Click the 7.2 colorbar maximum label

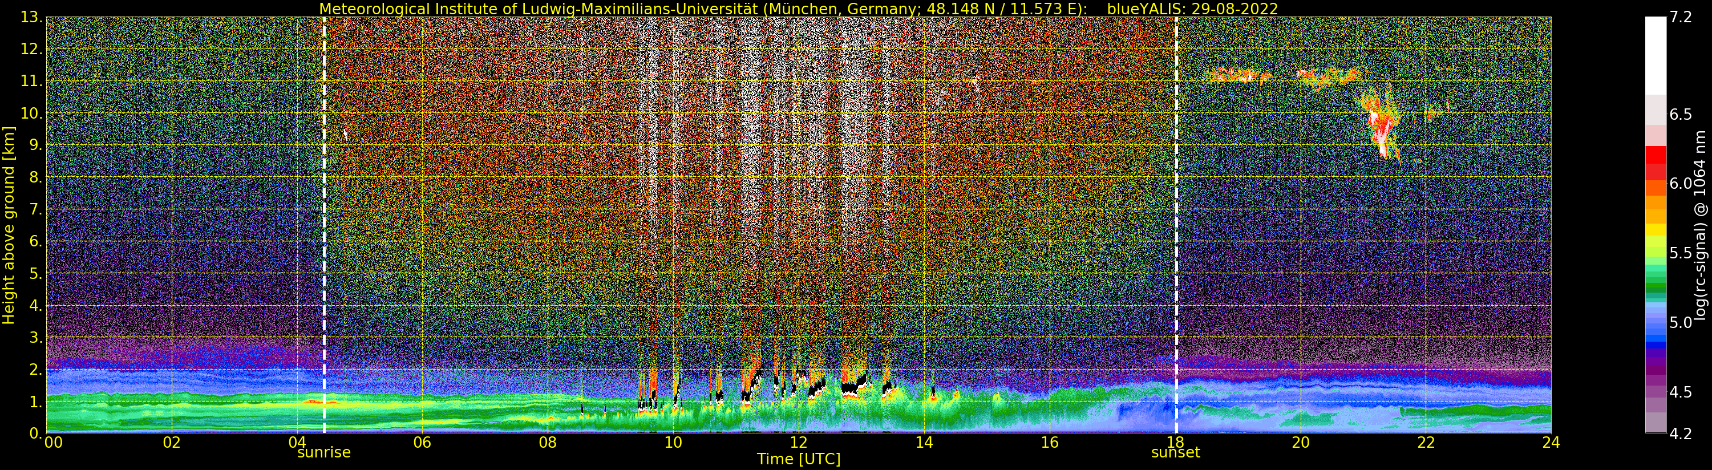(x=1680, y=17)
